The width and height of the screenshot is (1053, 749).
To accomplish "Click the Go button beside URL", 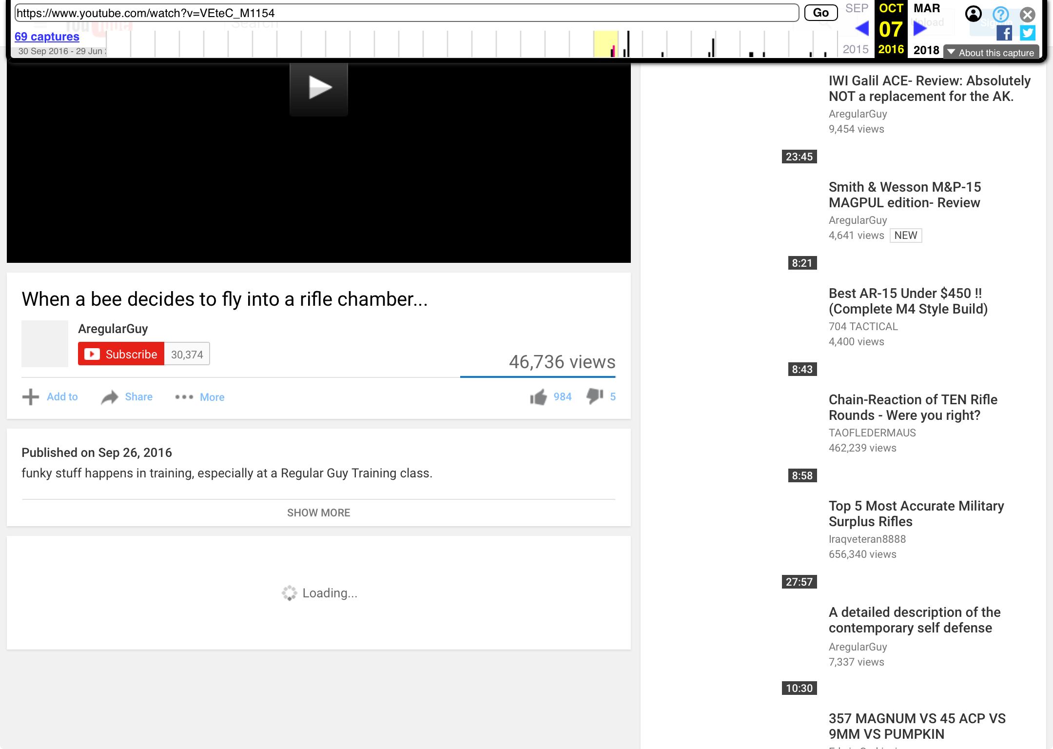I will coord(820,13).
